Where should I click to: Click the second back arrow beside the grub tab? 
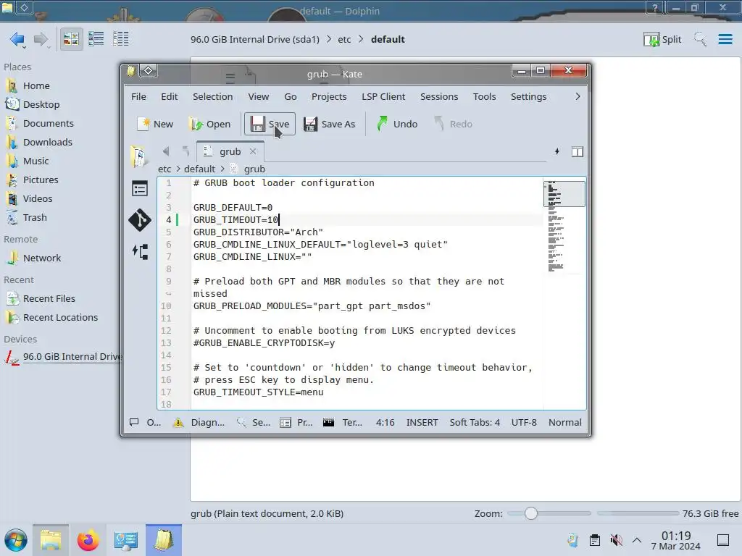coord(185,151)
